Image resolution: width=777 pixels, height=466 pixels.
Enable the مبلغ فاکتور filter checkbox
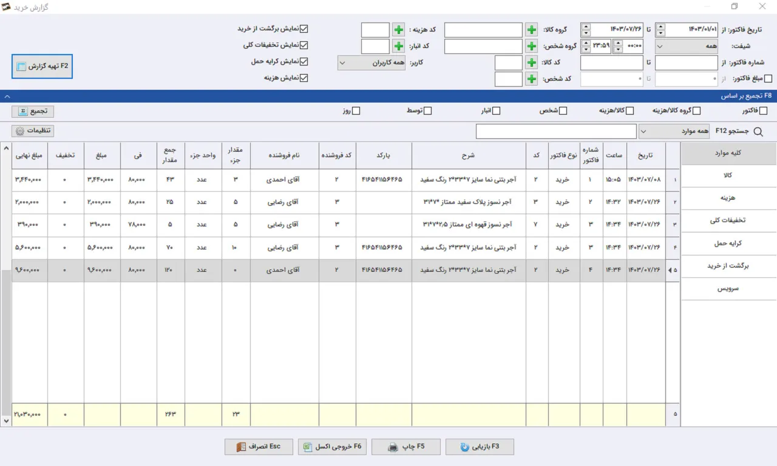pyautogui.click(x=769, y=79)
